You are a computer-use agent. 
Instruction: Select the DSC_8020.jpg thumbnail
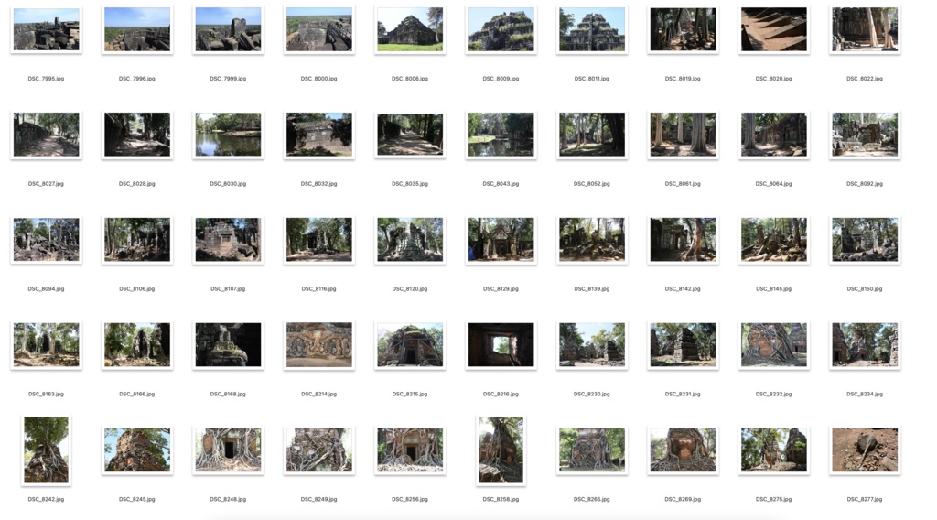coord(774,29)
